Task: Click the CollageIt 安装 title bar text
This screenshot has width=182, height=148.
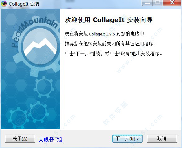Action: (24, 4)
